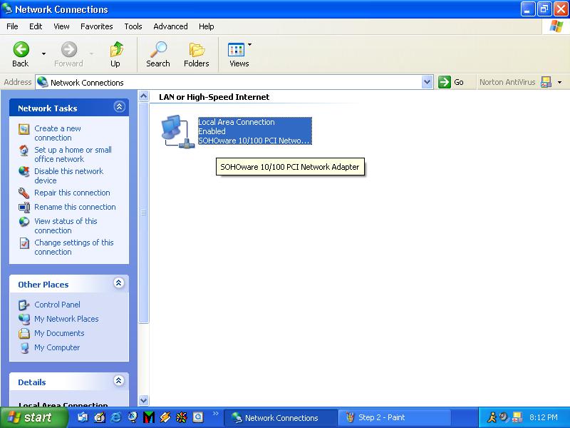Click the running figure tray icon
This screenshot has width=570, height=428.
pyautogui.click(x=492, y=417)
